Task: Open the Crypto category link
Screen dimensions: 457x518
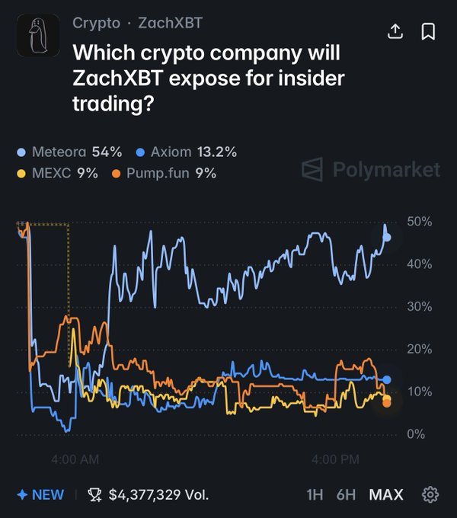Action: pyautogui.click(x=96, y=23)
